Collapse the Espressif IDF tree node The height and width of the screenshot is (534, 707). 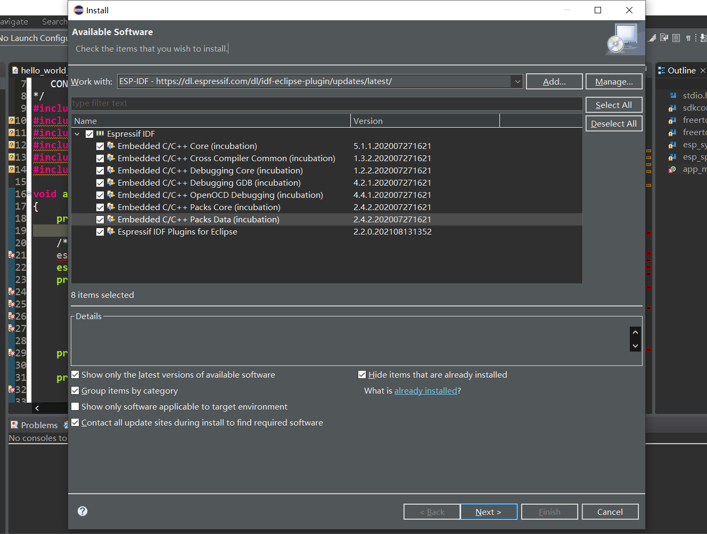[x=77, y=134]
